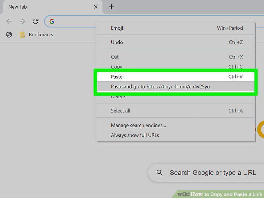This screenshot has height=198, width=264.
Task: Open a new tab with plus button
Action: coord(111,7)
